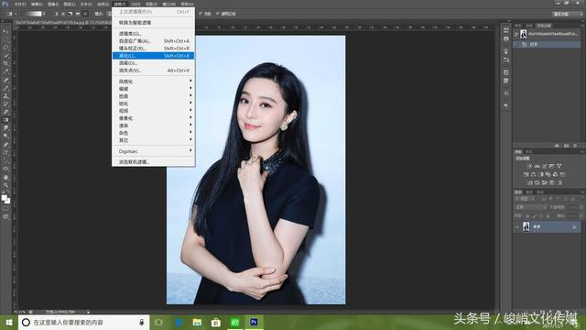Select the Brush tool
Image resolution: width=586 pixels, height=330 pixels.
[5, 87]
